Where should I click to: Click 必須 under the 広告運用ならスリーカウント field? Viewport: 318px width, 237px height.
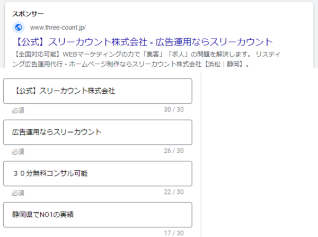[18, 151]
